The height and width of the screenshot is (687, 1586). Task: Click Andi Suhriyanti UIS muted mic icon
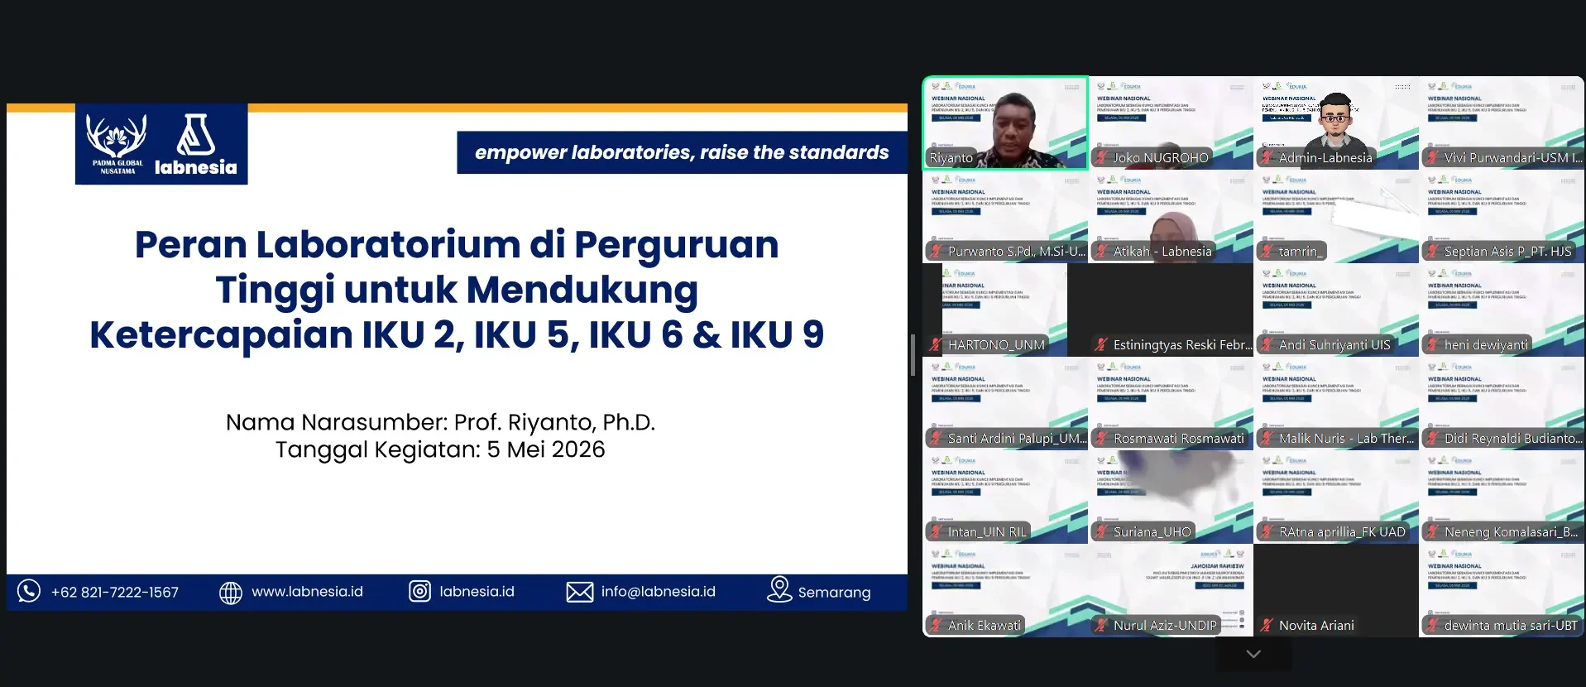pyautogui.click(x=1267, y=344)
